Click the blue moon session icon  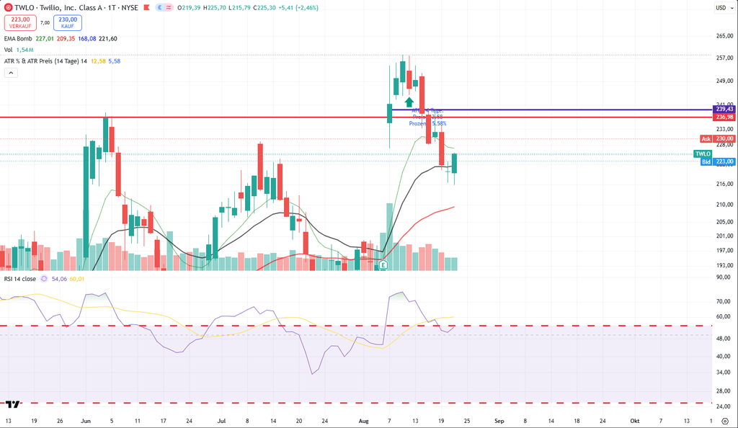tap(160, 7)
